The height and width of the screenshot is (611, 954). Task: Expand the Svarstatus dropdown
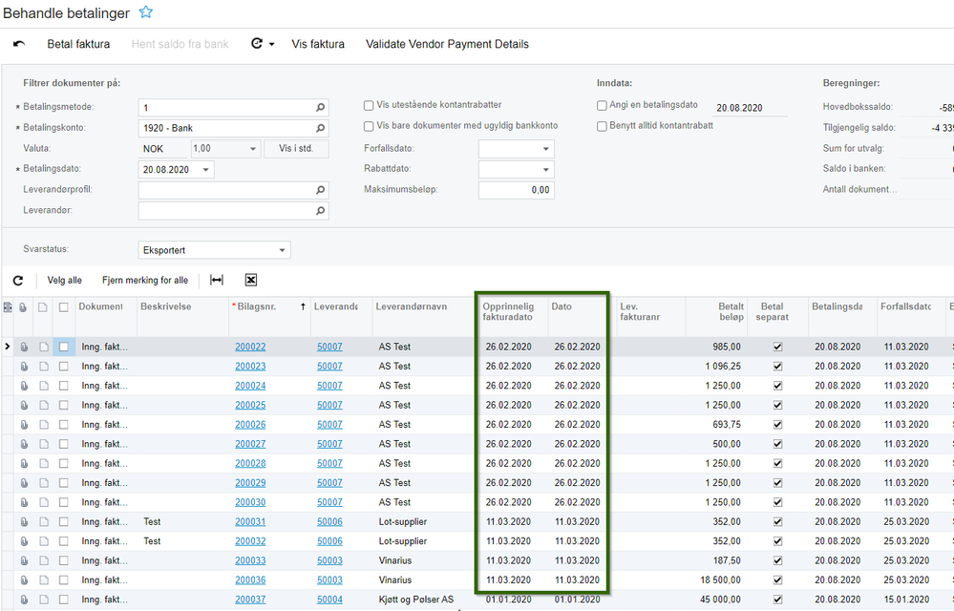282,251
